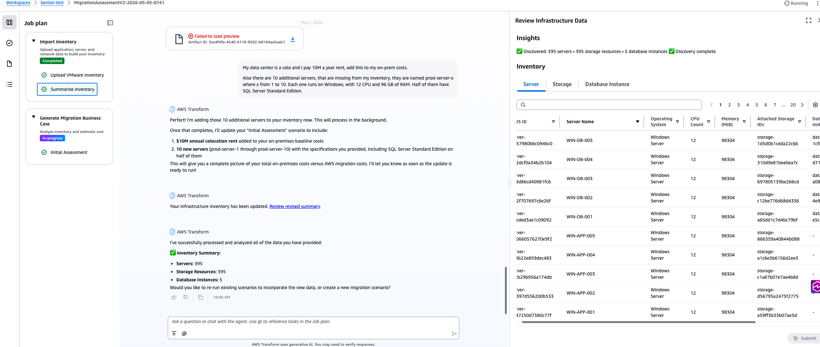The height and width of the screenshot is (347, 820).
Task: Select Initial Assessment task
Action: coord(64,152)
